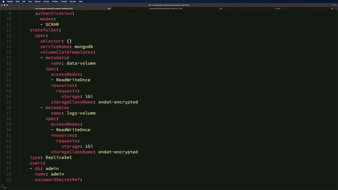Viewport: 338px width, 190px height.
Task: Click 'resources:' on line 31
Action: point(64,136)
